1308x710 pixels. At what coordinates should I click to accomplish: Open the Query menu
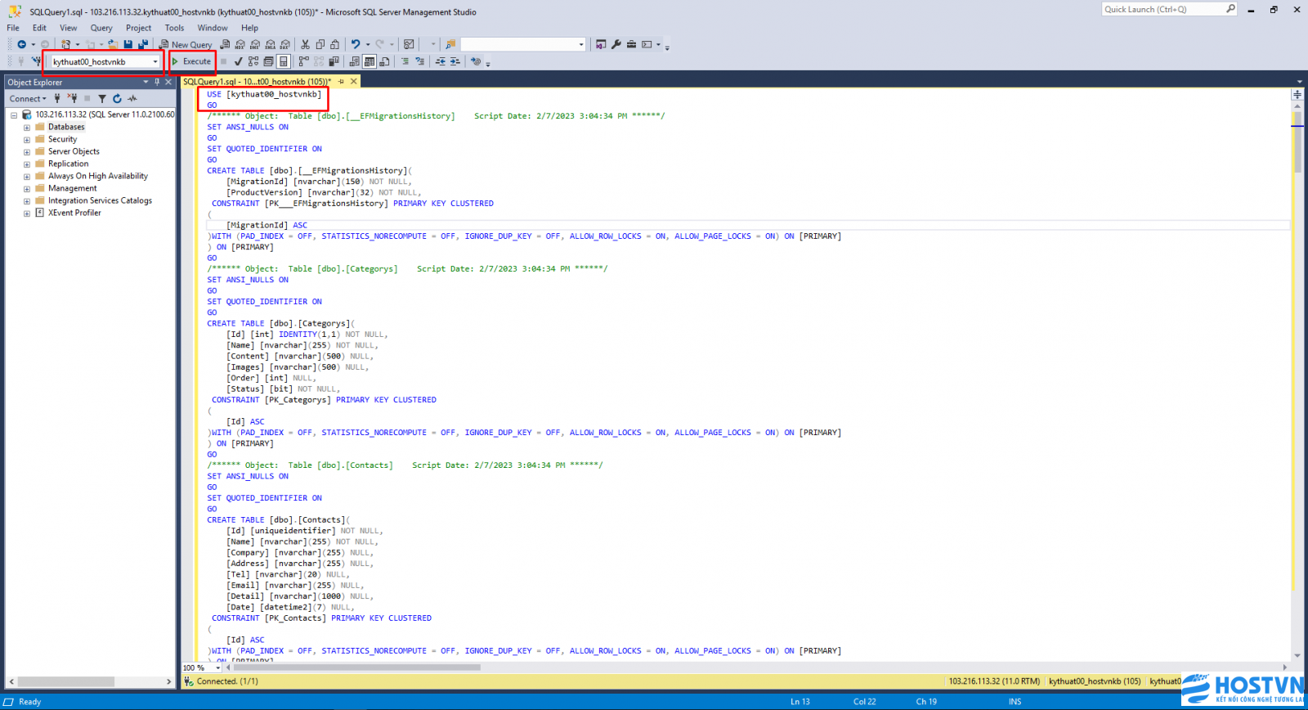[x=101, y=28]
